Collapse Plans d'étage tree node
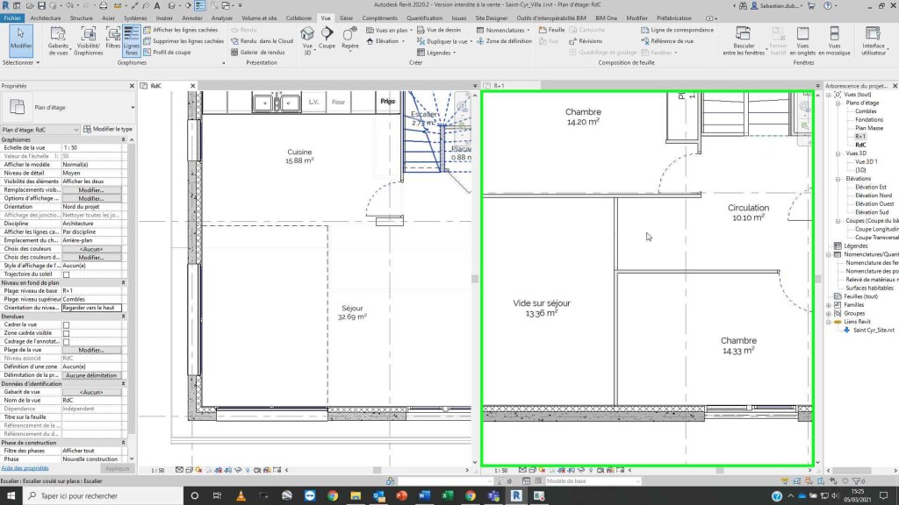This screenshot has width=899, height=505. (x=838, y=103)
